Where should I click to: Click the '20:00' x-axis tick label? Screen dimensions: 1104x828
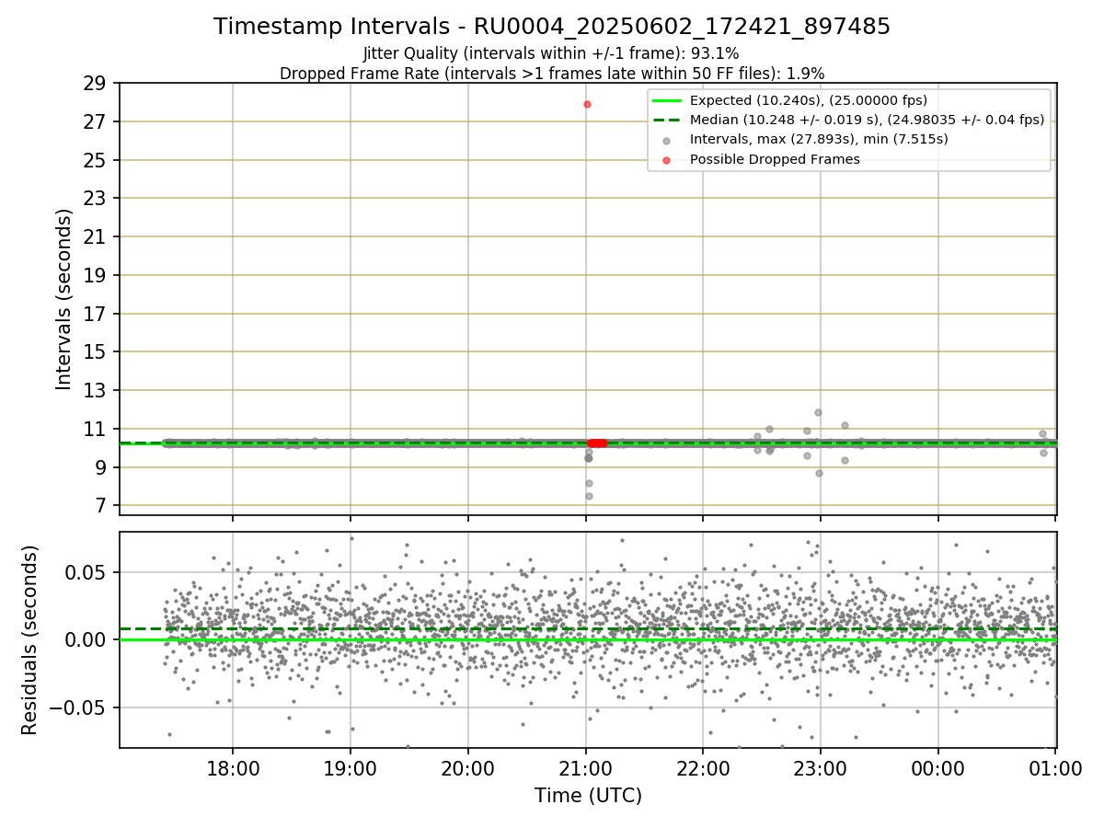(468, 768)
